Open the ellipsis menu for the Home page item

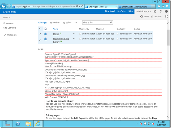[74, 34]
